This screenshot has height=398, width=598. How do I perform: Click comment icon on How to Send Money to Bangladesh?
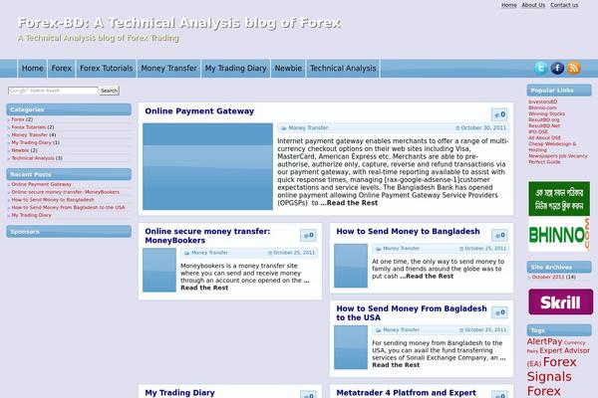499,235
